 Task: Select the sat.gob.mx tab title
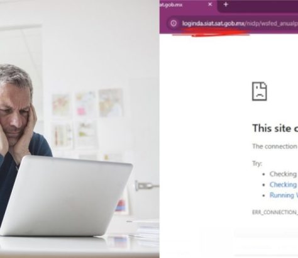click(171, 4)
